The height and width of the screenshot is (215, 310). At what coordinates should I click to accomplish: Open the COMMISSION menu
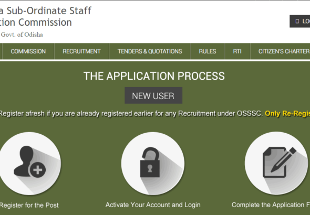28,51
